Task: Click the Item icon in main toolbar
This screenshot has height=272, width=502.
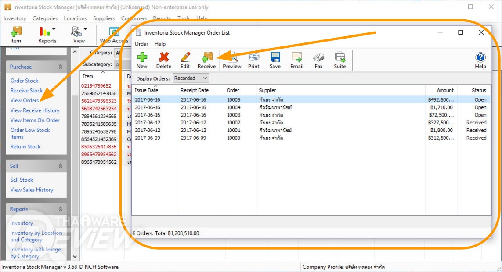Action: 16,35
